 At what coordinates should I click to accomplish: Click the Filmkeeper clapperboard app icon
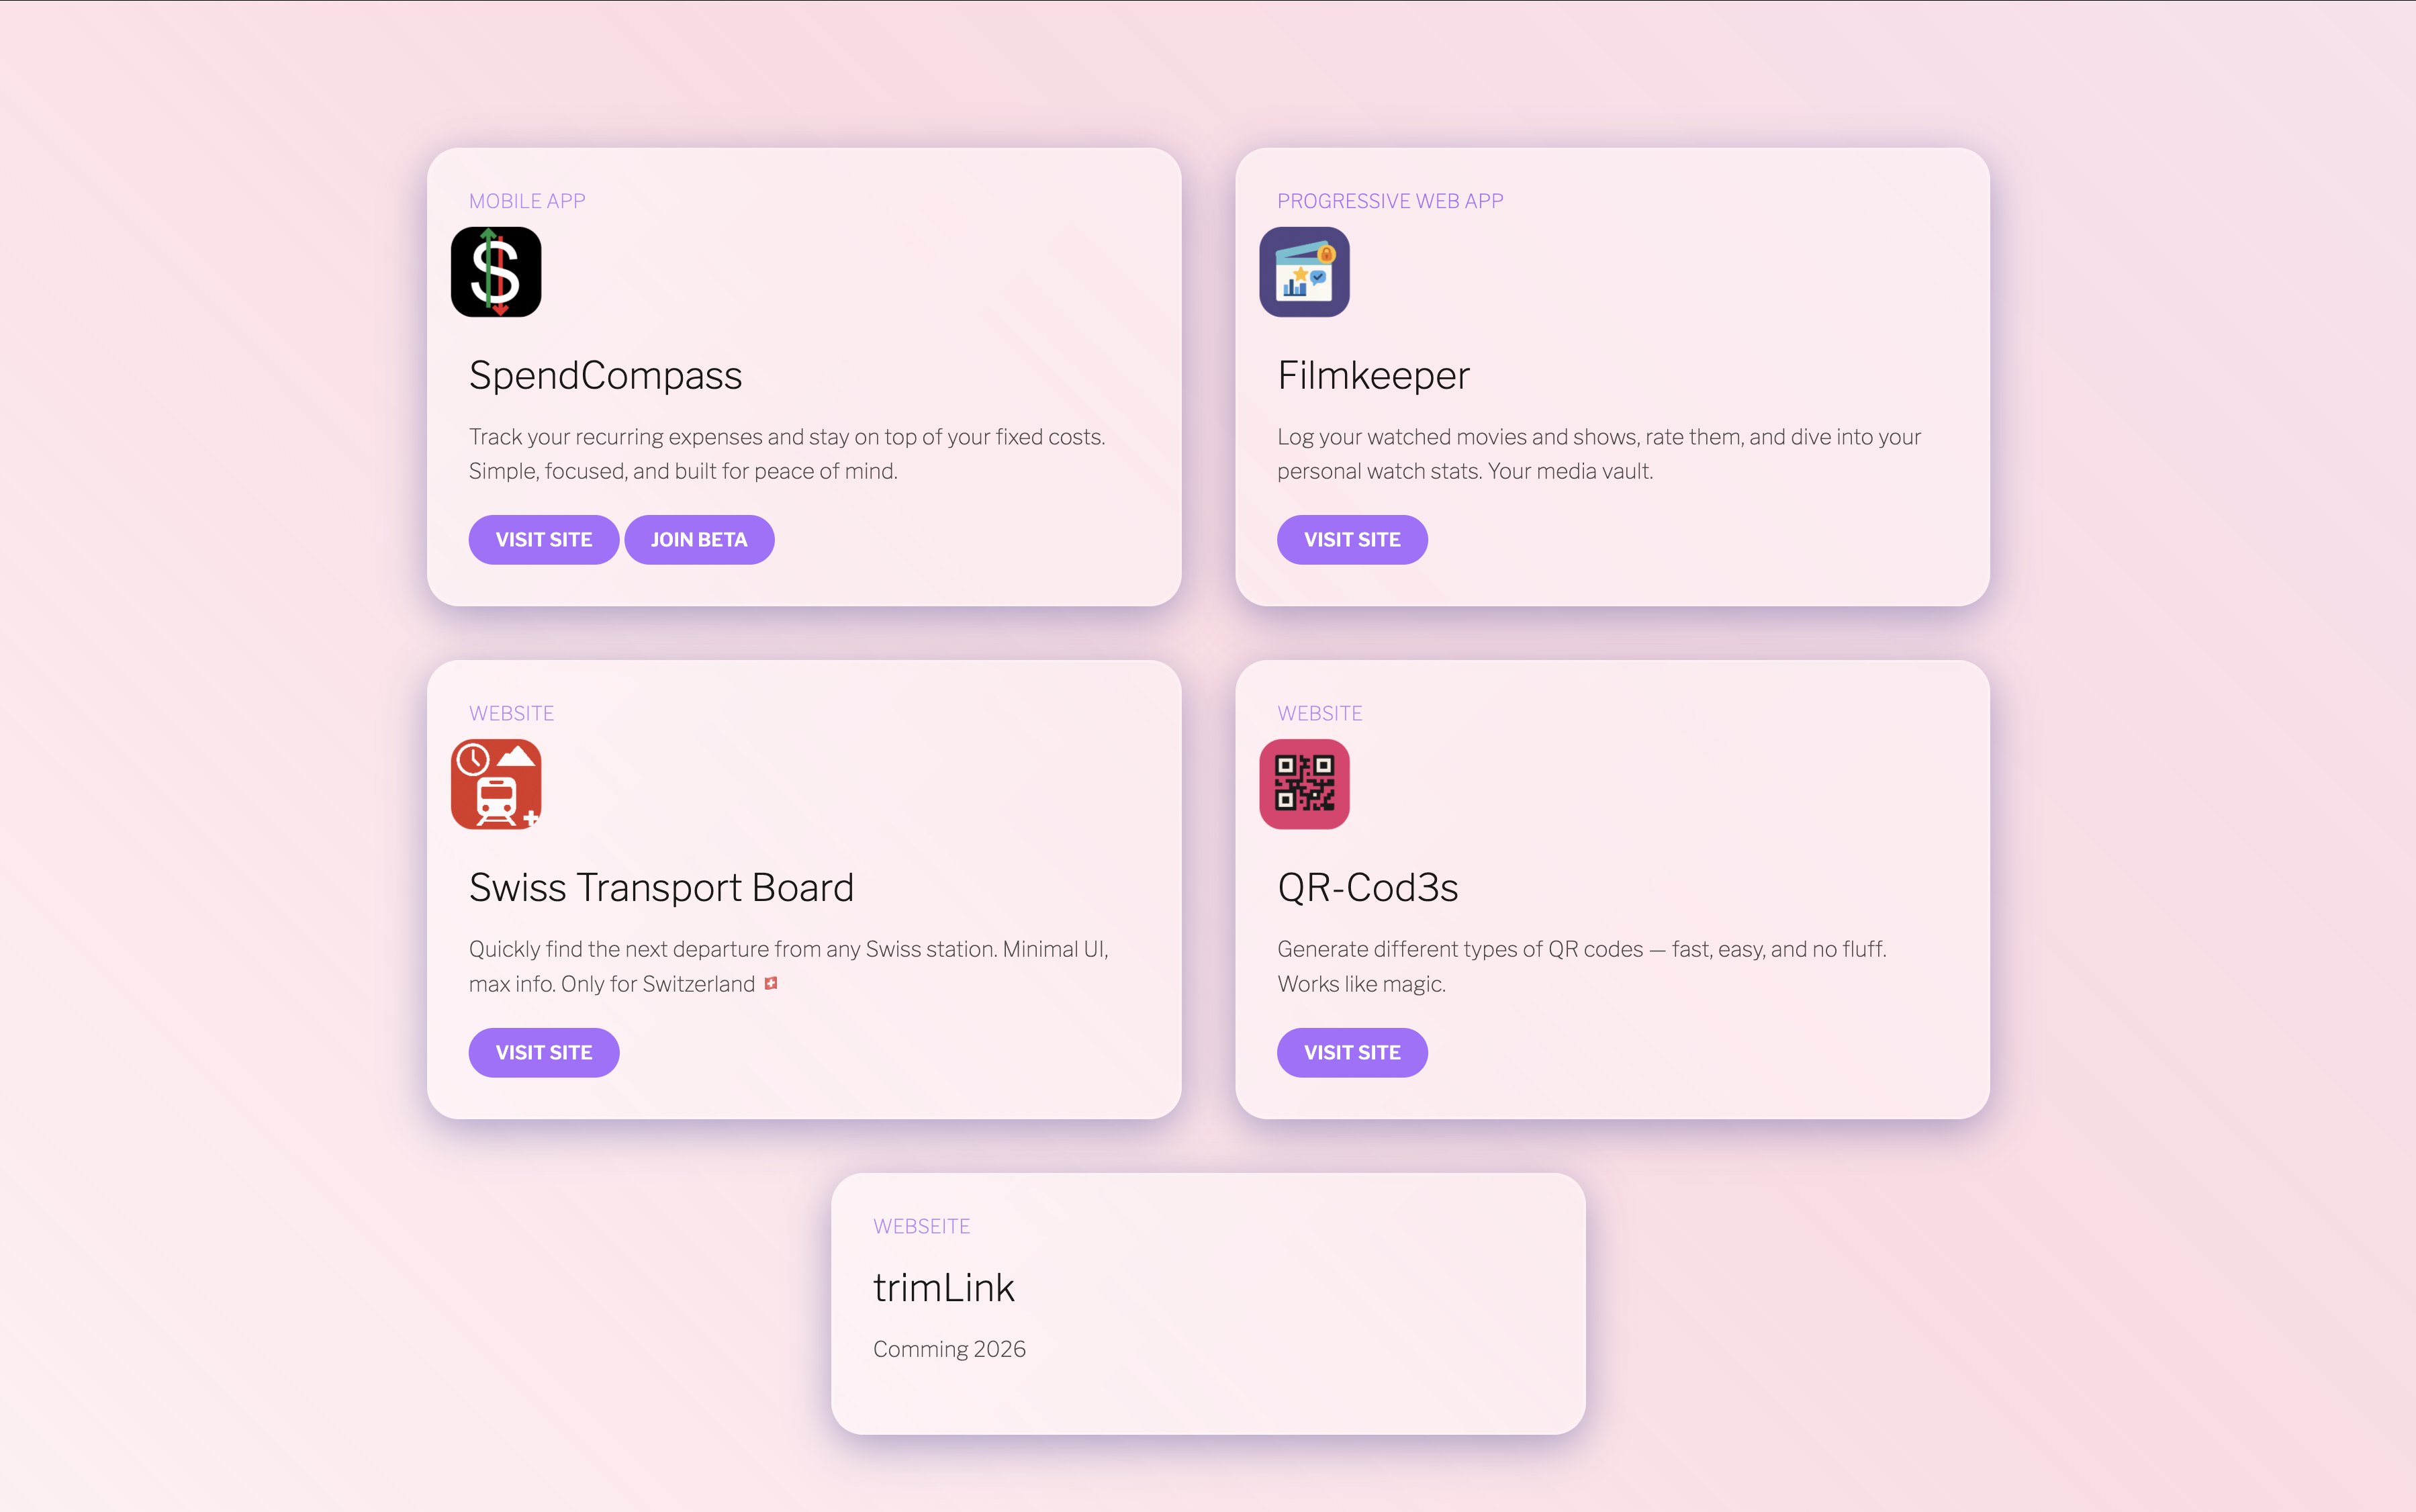click(1304, 272)
